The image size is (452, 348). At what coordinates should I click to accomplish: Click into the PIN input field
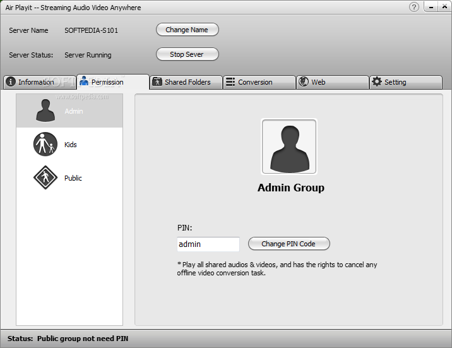point(208,244)
